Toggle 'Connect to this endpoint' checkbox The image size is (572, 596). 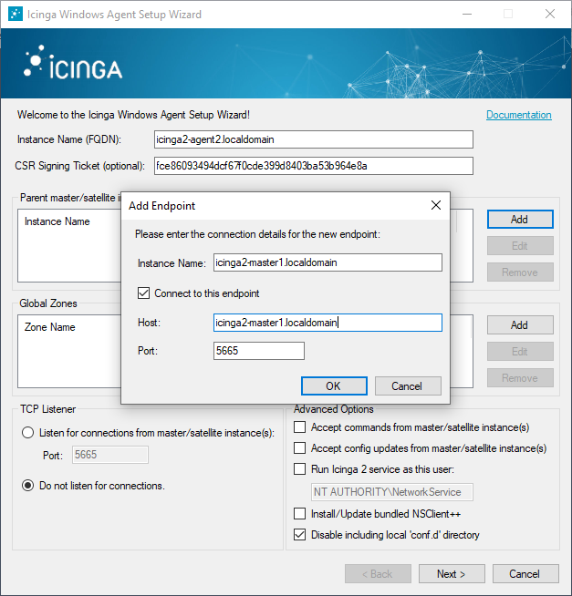coord(143,293)
